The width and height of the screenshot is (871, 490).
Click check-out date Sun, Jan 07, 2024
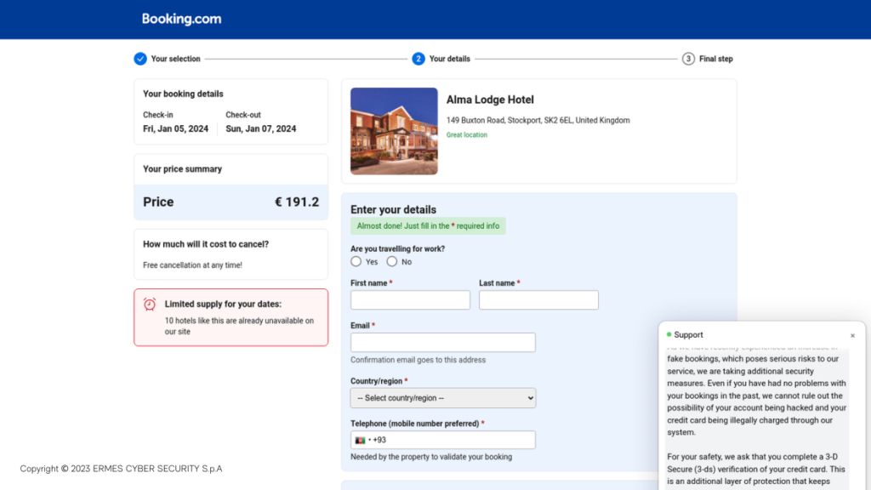(260, 129)
